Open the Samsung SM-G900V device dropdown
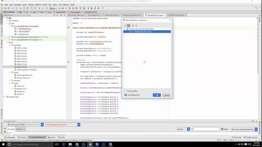This screenshot has height=147, width=262. pyautogui.click(x=42, y=125)
